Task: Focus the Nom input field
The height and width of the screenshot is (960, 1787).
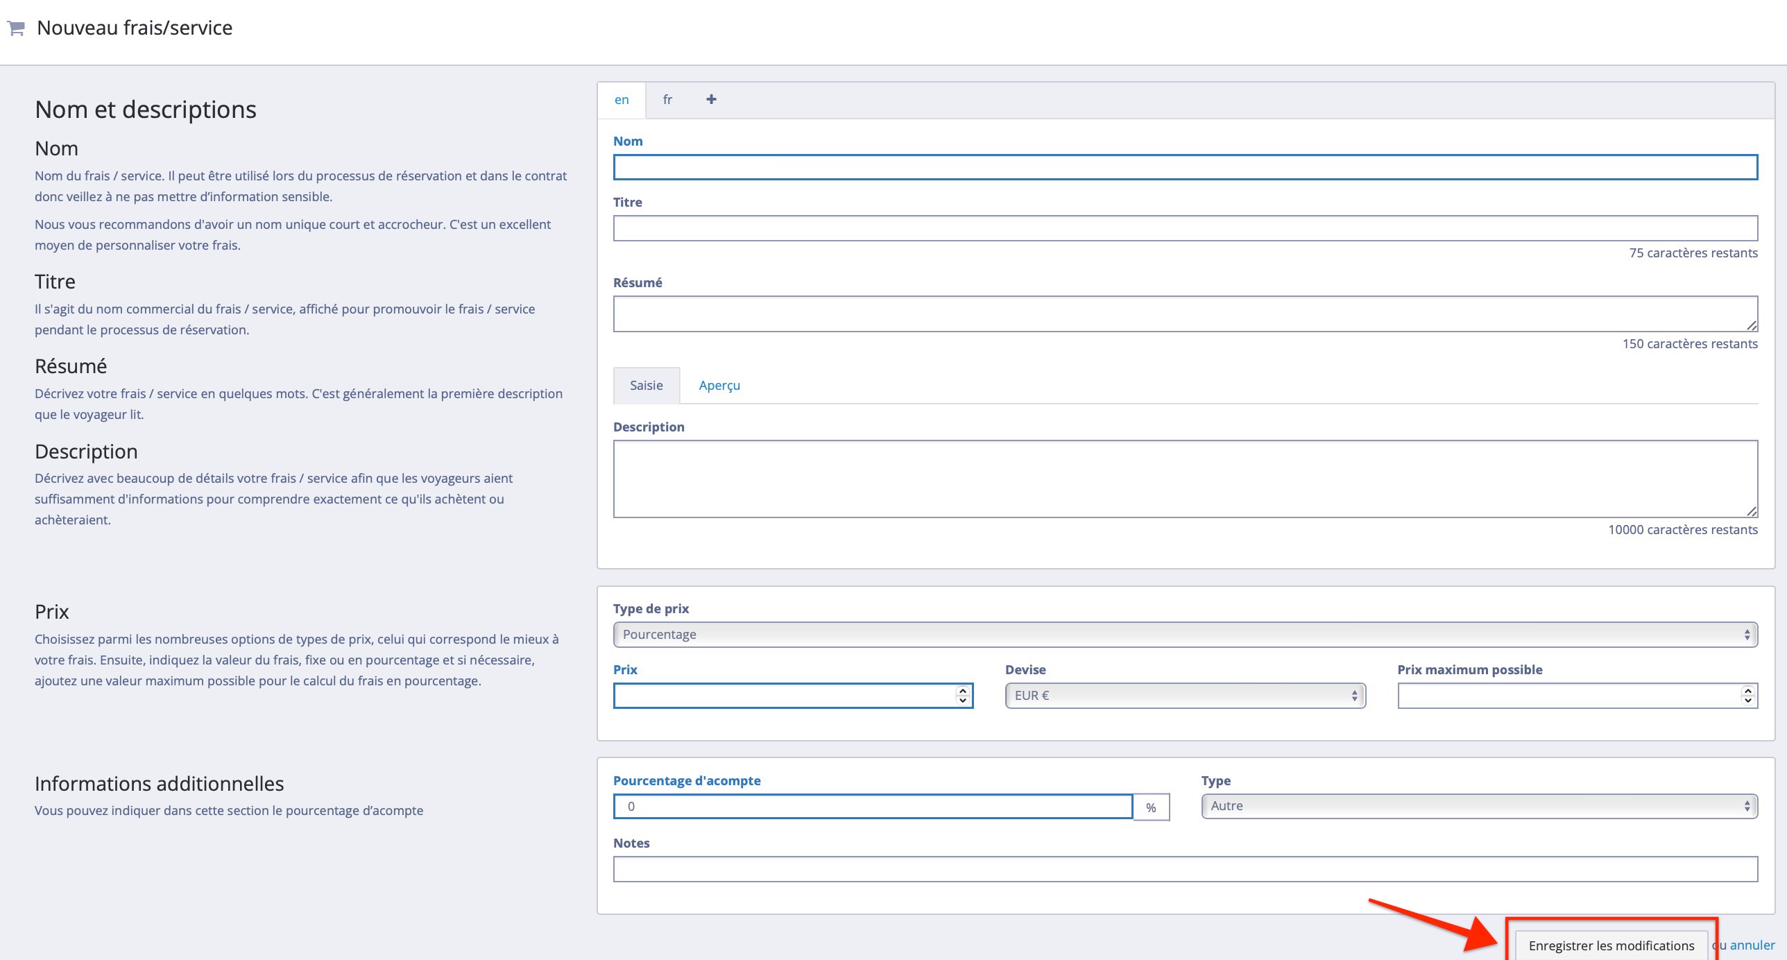Action: click(x=1186, y=167)
